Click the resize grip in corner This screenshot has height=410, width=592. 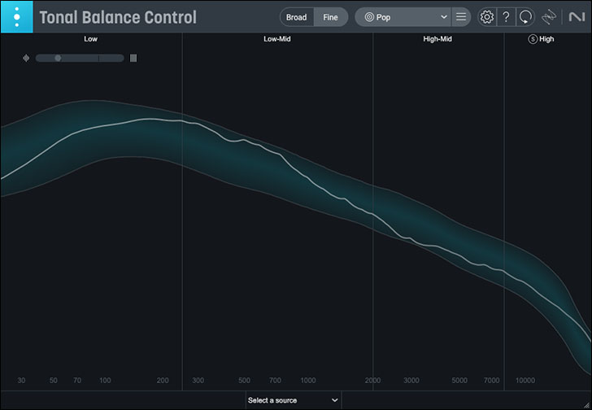click(x=587, y=405)
